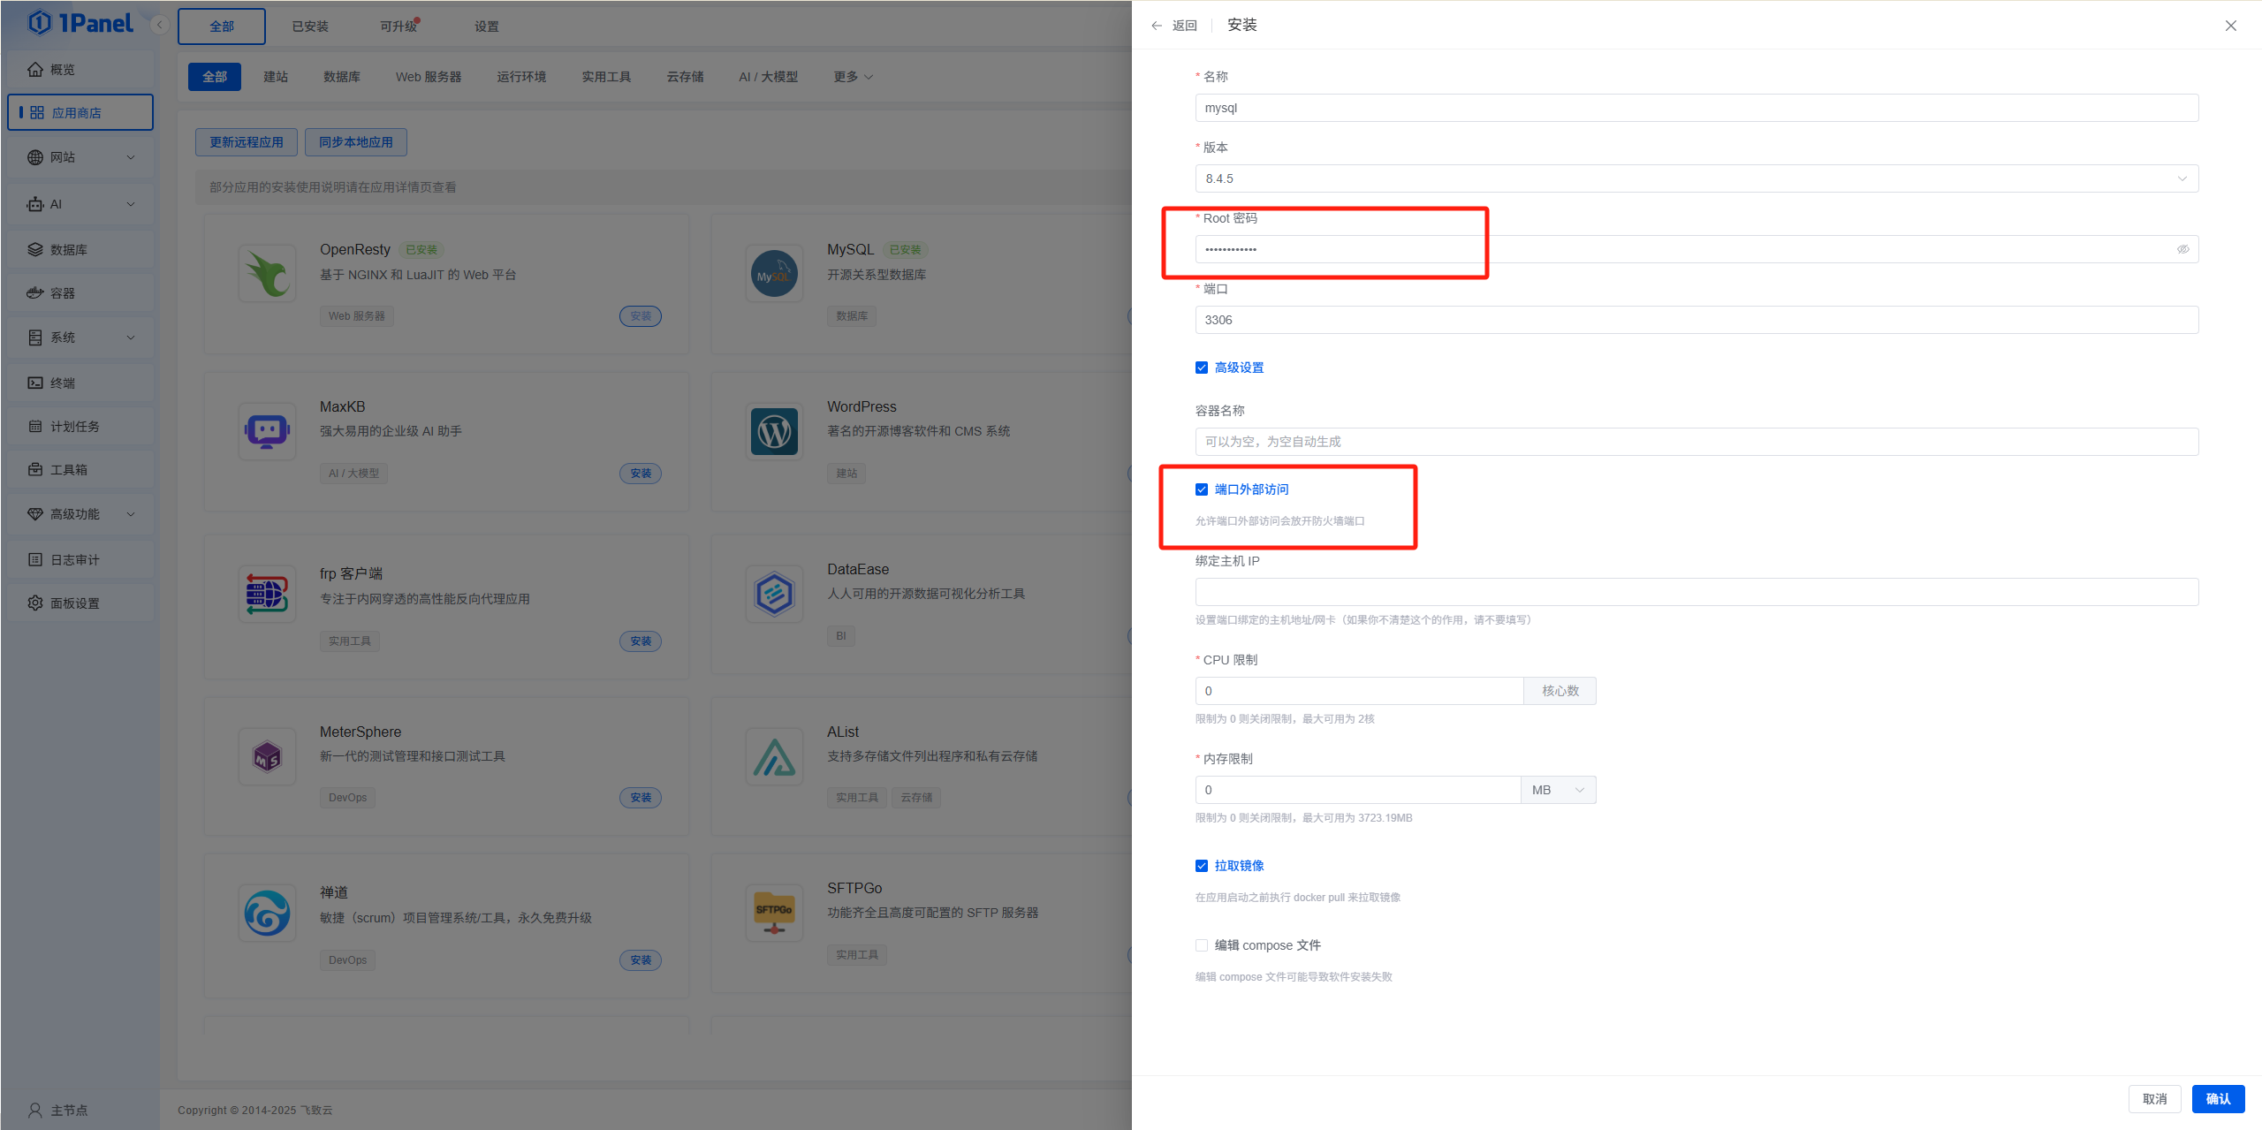Open the version 8.4.5 dropdown
Viewport: 2262px width, 1130px height.
coord(1696,178)
